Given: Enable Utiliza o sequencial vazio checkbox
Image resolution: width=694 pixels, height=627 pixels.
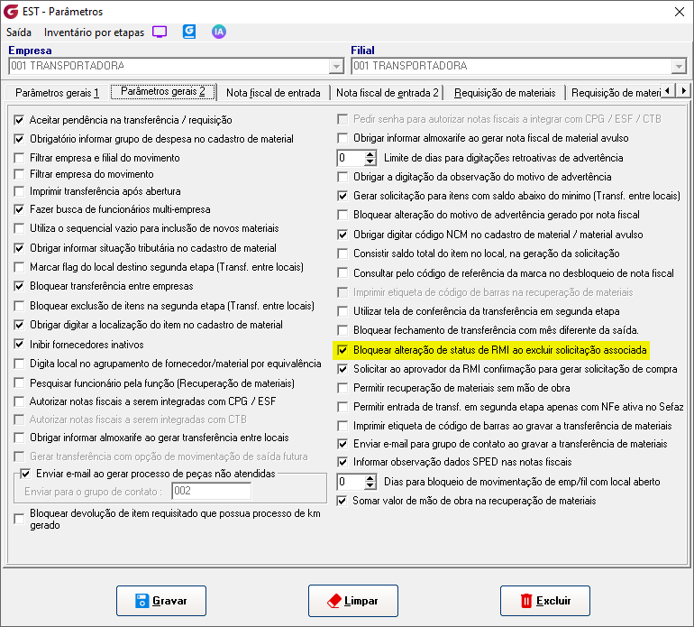Looking at the screenshot, I should (x=19, y=228).
